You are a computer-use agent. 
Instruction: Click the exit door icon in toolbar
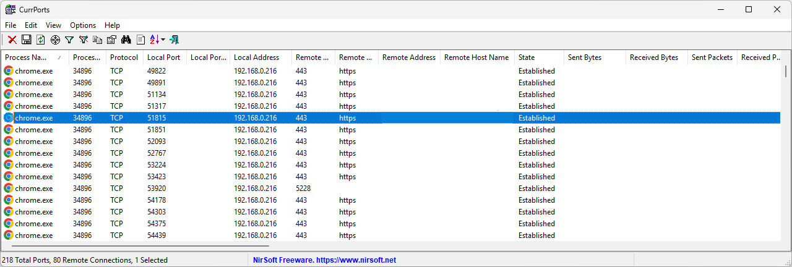[x=174, y=40]
